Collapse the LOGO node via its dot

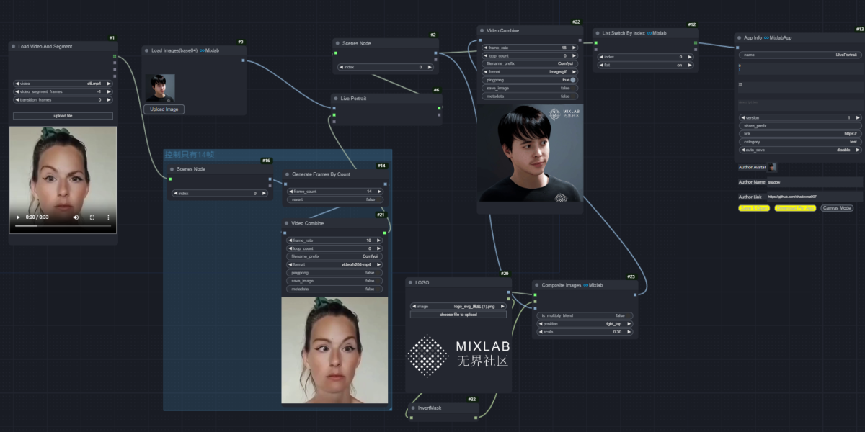[x=410, y=283]
